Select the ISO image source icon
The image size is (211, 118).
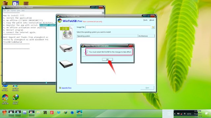tap(66, 32)
